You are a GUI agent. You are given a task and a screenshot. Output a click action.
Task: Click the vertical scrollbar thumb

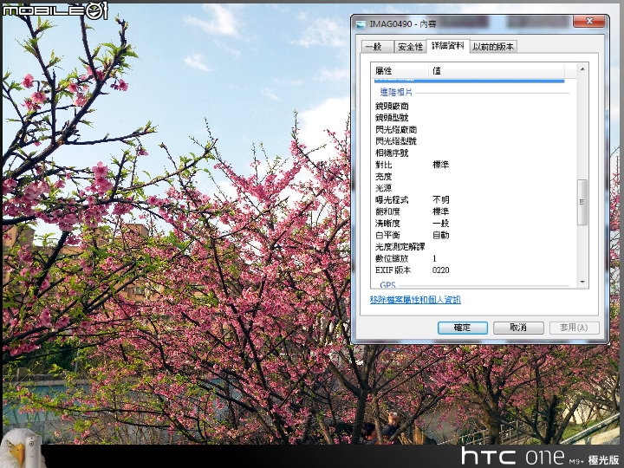click(x=582, y=202)
